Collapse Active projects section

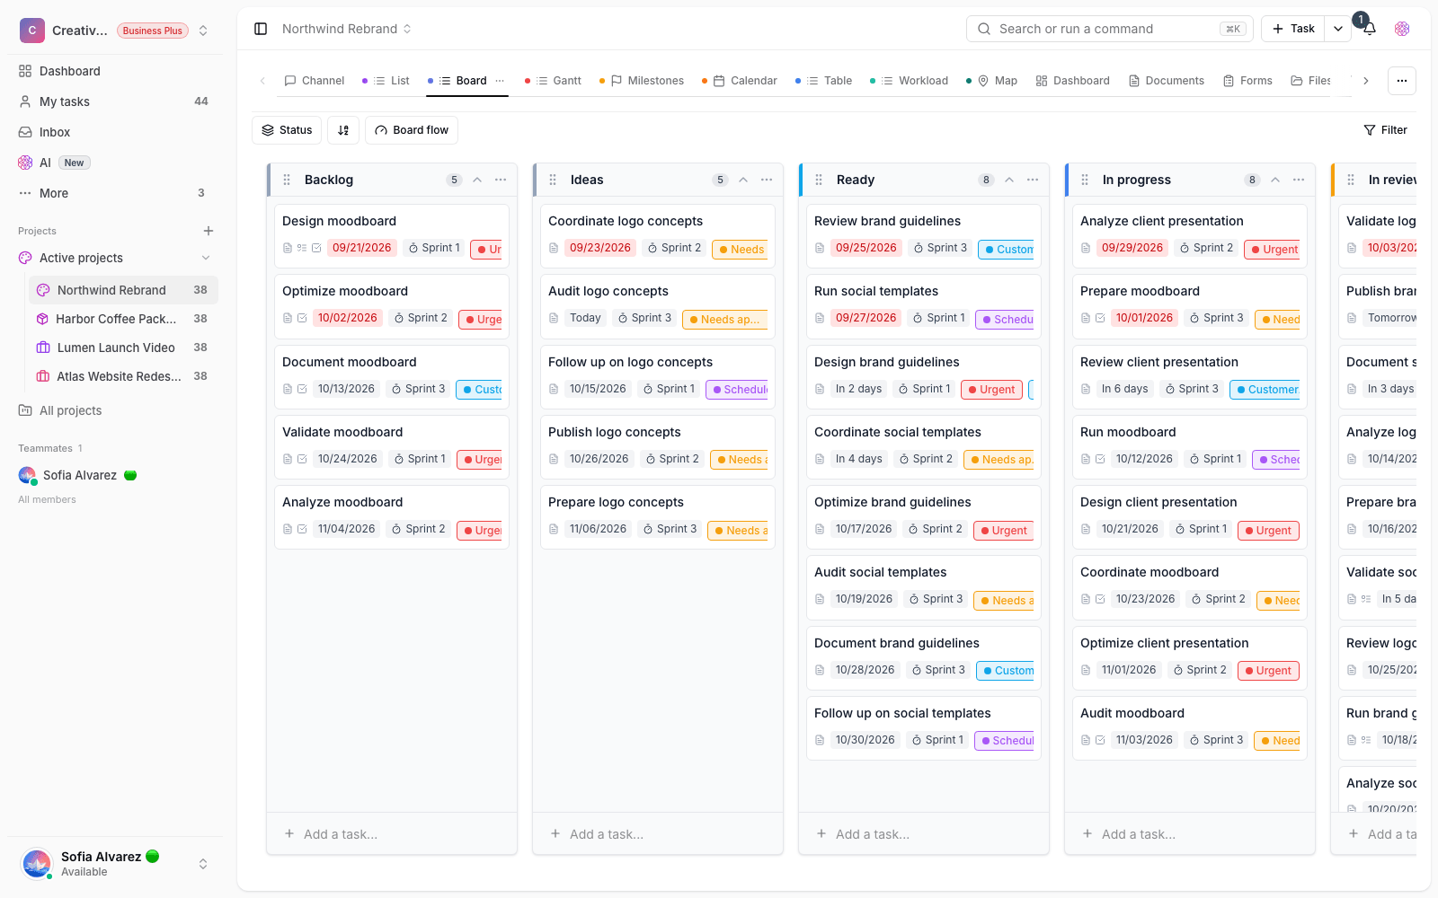(206, 258)
